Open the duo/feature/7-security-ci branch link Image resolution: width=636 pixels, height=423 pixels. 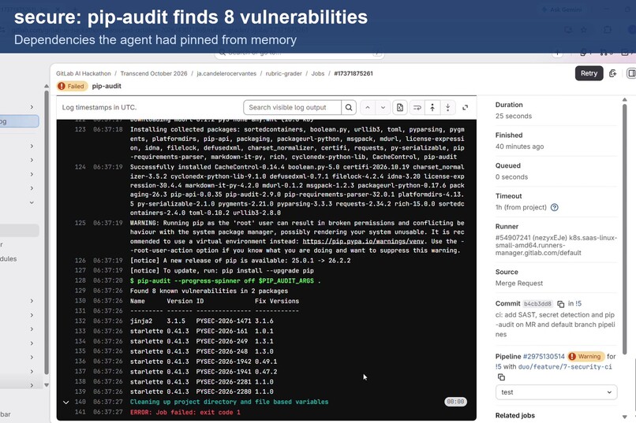(565, 367)
